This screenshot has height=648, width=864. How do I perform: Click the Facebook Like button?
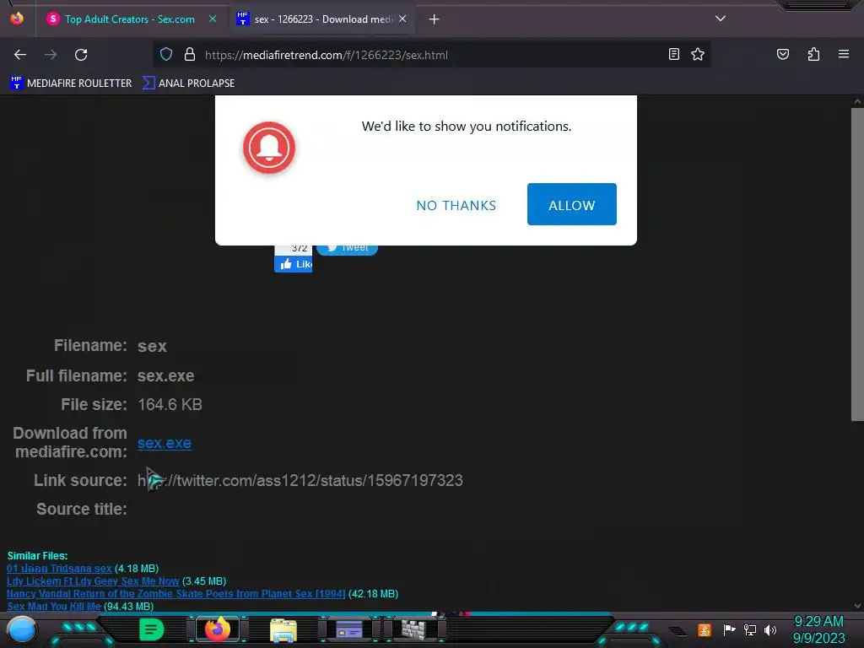(293, 264)
